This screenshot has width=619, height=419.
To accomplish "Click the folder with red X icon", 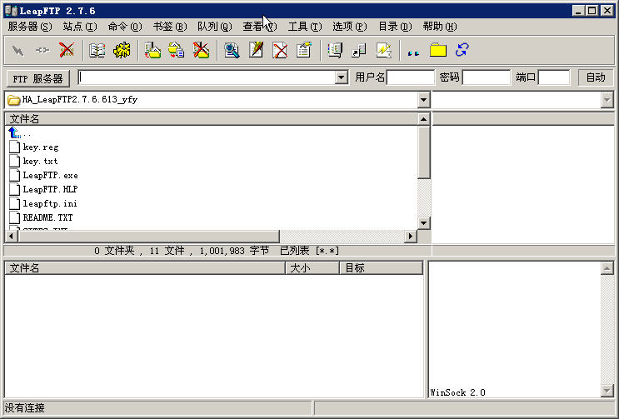I will click(x=201, y=51).
